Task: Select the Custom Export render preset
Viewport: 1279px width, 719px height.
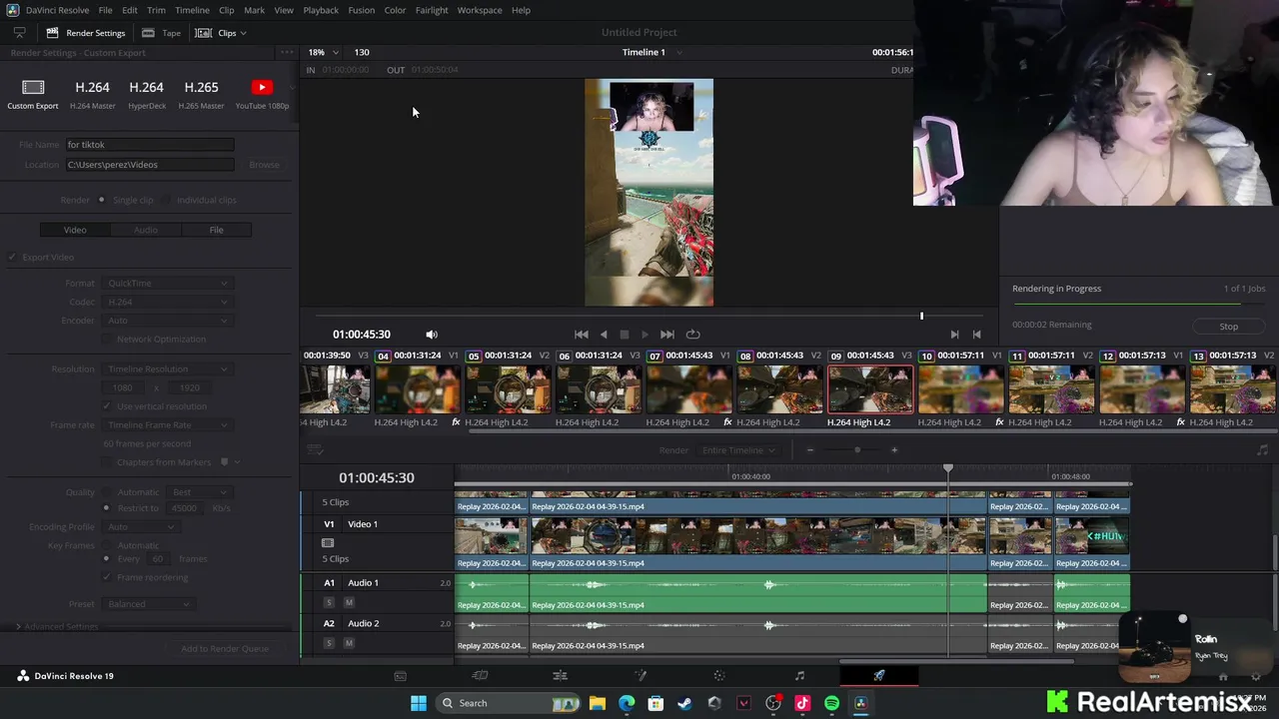Action: pyautogui.click(x=33, y=94)
